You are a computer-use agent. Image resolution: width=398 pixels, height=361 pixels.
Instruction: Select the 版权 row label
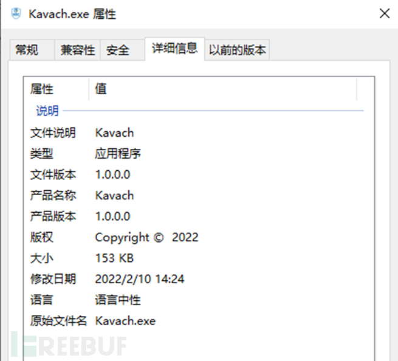(x=42, y=238)
